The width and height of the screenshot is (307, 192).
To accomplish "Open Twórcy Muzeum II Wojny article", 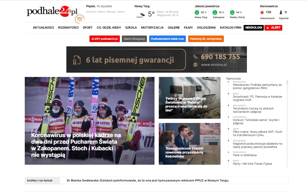I will click(x=189, y=98).
